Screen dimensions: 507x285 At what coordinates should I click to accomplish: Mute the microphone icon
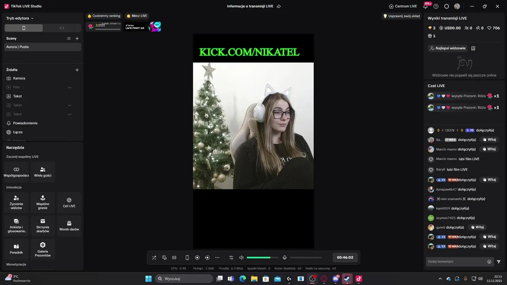tap(284, 258)
